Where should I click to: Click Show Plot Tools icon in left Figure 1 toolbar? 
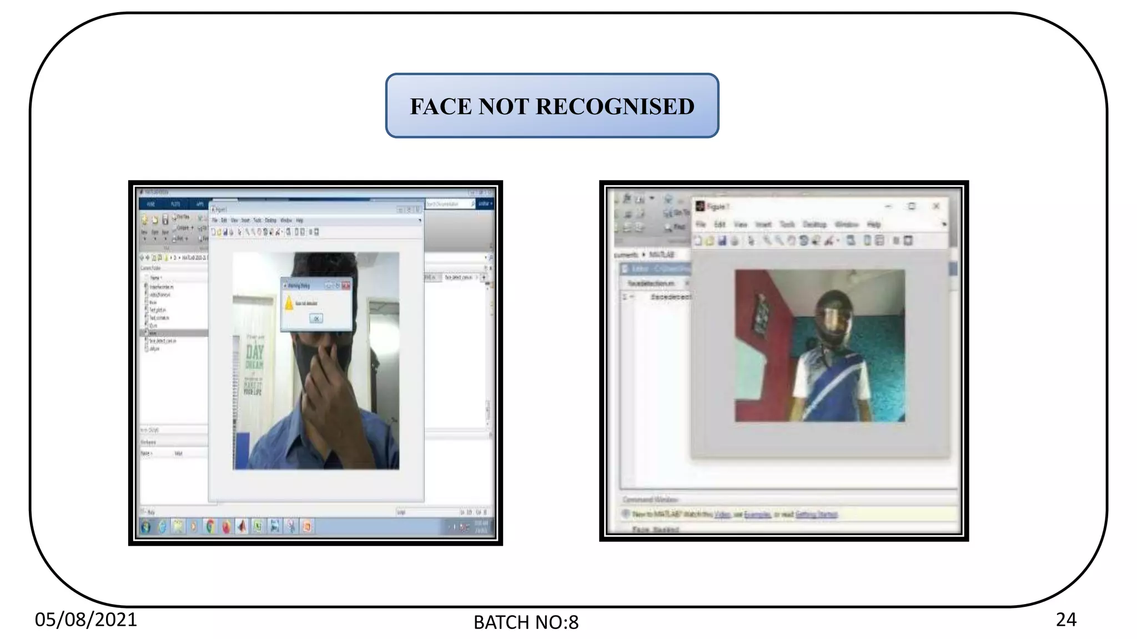pyautogui.click(x=316, y=232)
